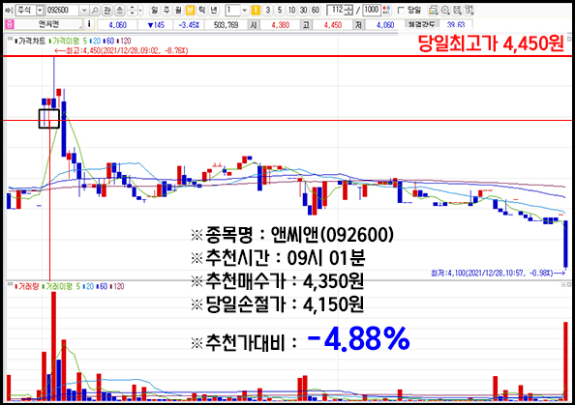Image resolution: width=575 pixels, height=405 pixels.
Task: Click the 최저:4,100 low annotation text
Action: (498, 274)
